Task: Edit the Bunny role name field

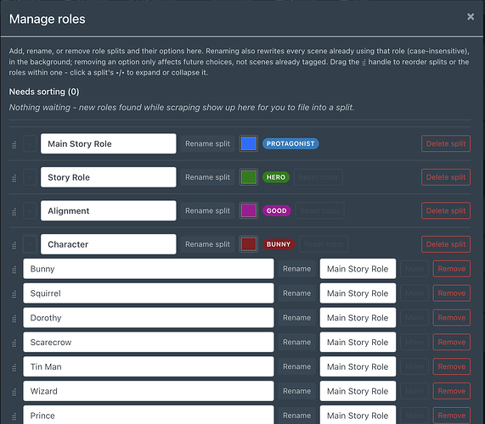Action: click(x=149, y=269)
